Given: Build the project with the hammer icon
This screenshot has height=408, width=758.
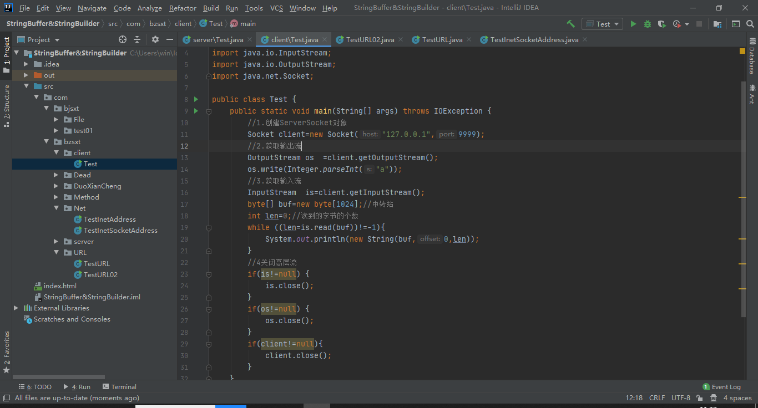Looking at the screenshot, I should 570,24.
